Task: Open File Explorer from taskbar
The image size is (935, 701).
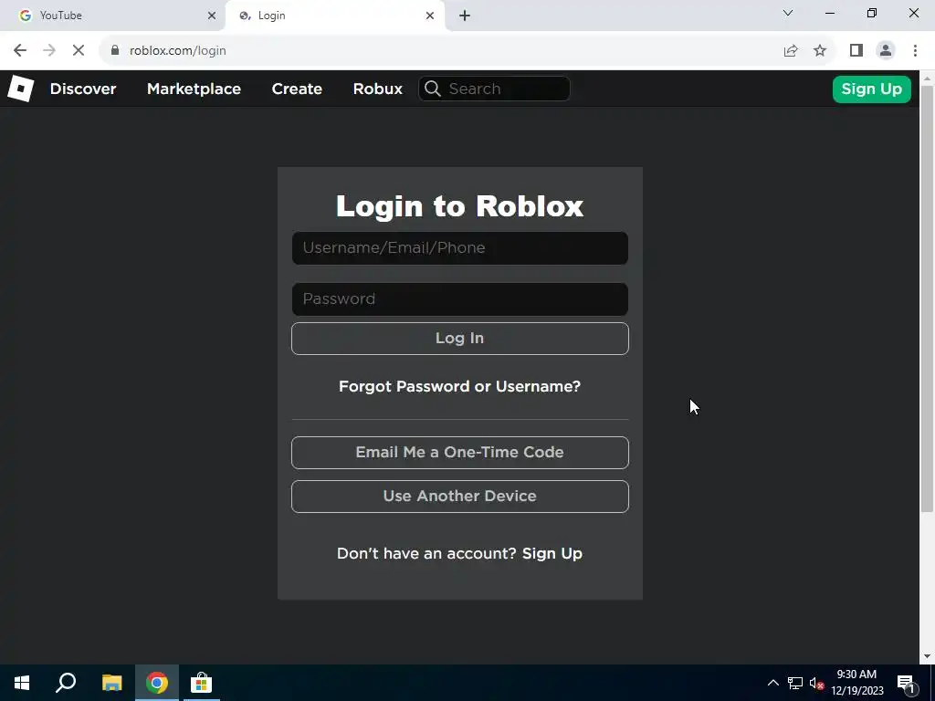Action: 111,683
